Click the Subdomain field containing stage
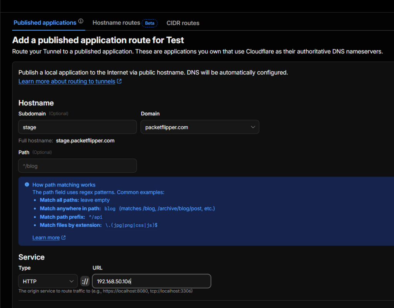This screenshot has width=394, height=308. click(x=77, y=127)
